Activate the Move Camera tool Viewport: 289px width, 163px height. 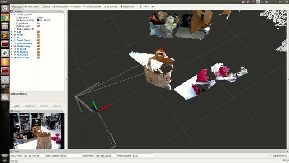tap(32, 7)
